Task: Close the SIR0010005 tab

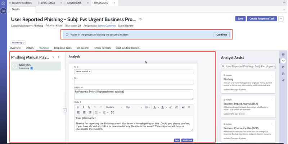Action: 88,3
